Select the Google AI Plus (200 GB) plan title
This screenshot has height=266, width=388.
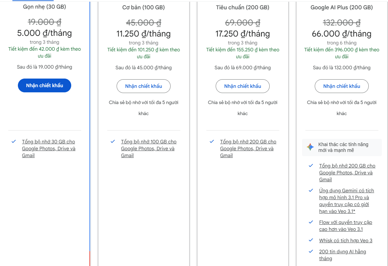pyautogui.click(x=342, y=7)
